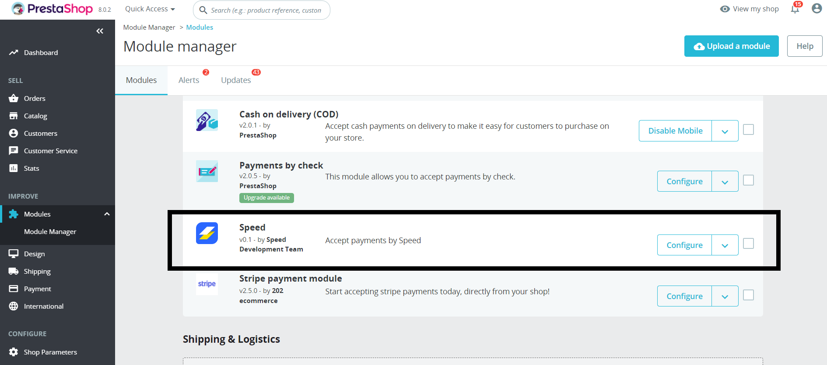Click the Help button

tap(805, 46)
